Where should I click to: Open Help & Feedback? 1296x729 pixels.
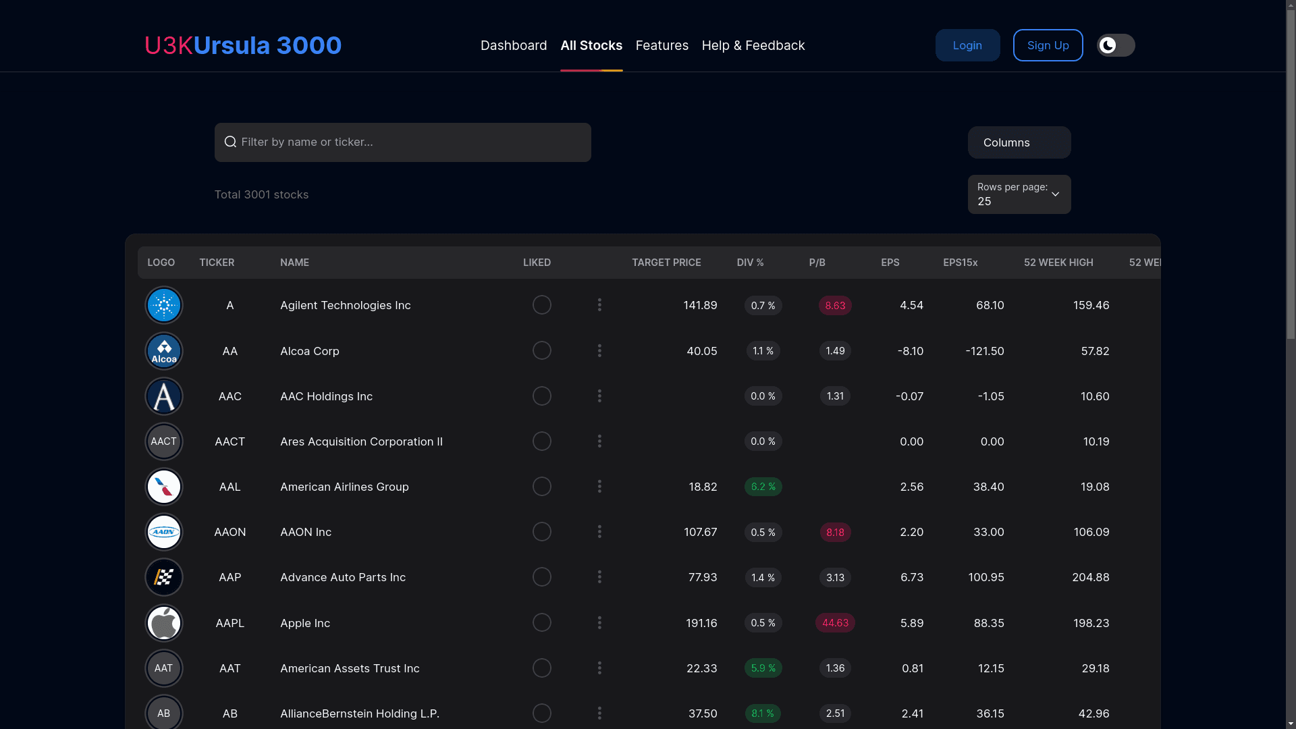753,45
